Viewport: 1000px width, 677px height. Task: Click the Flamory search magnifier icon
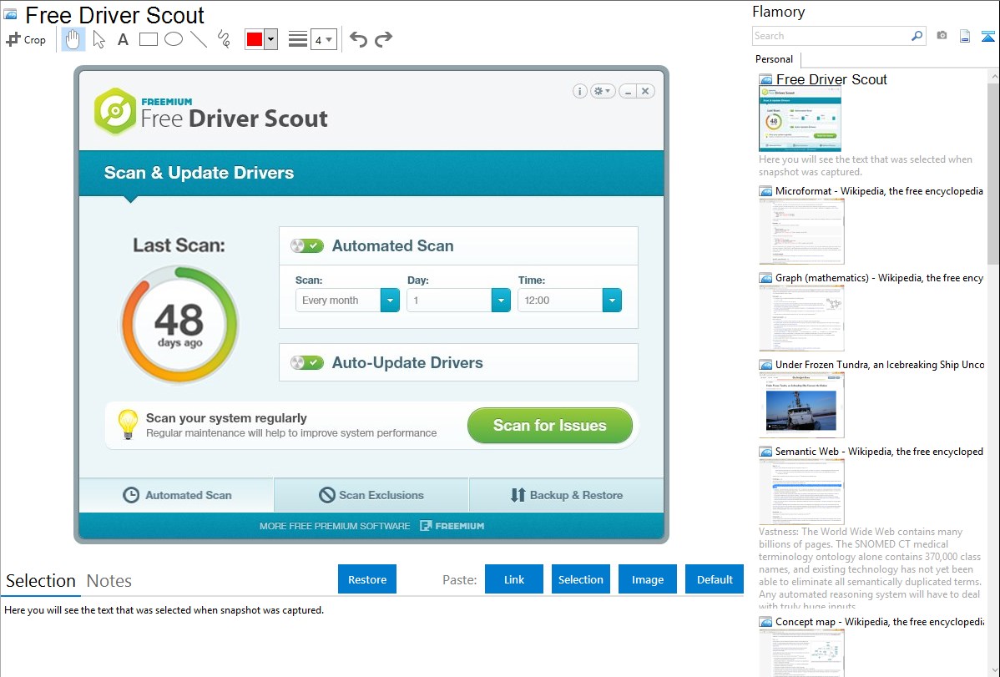pos(917,36)
